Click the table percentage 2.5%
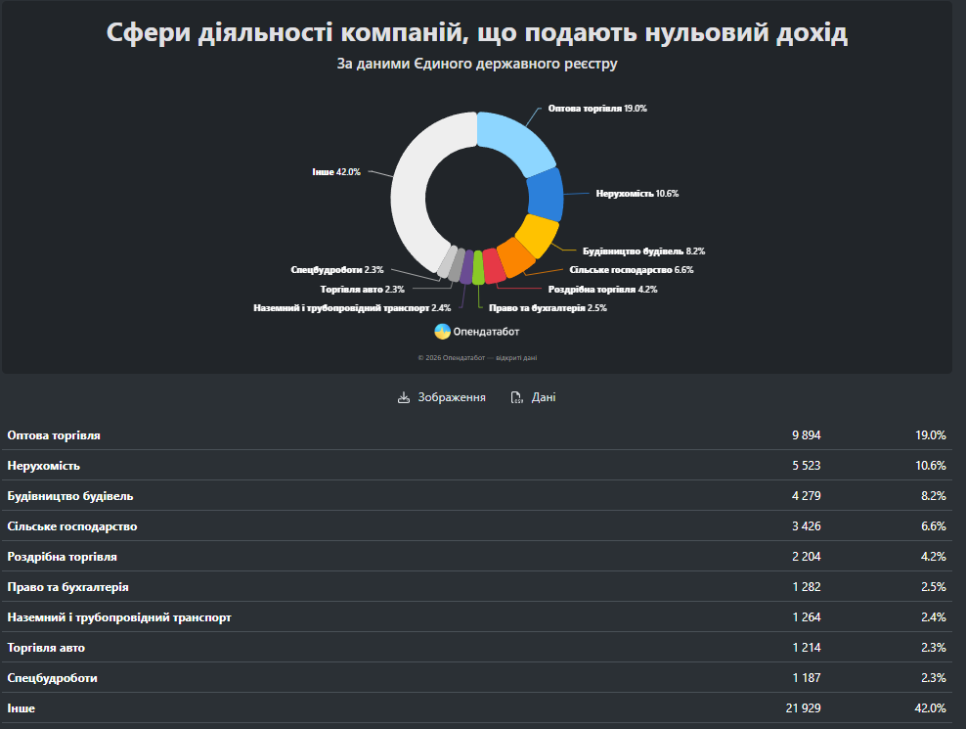The image size is (966, 729). (x=934, y=586)
